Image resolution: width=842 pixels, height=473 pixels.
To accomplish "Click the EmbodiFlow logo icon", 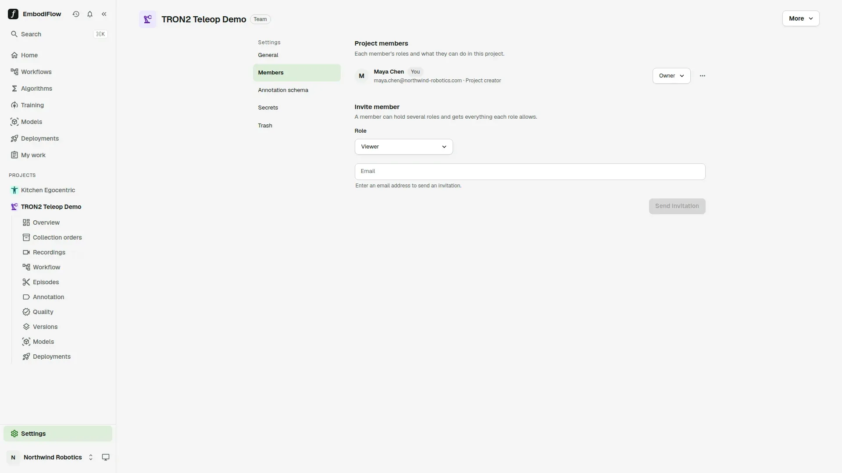I will coord(13,14).
